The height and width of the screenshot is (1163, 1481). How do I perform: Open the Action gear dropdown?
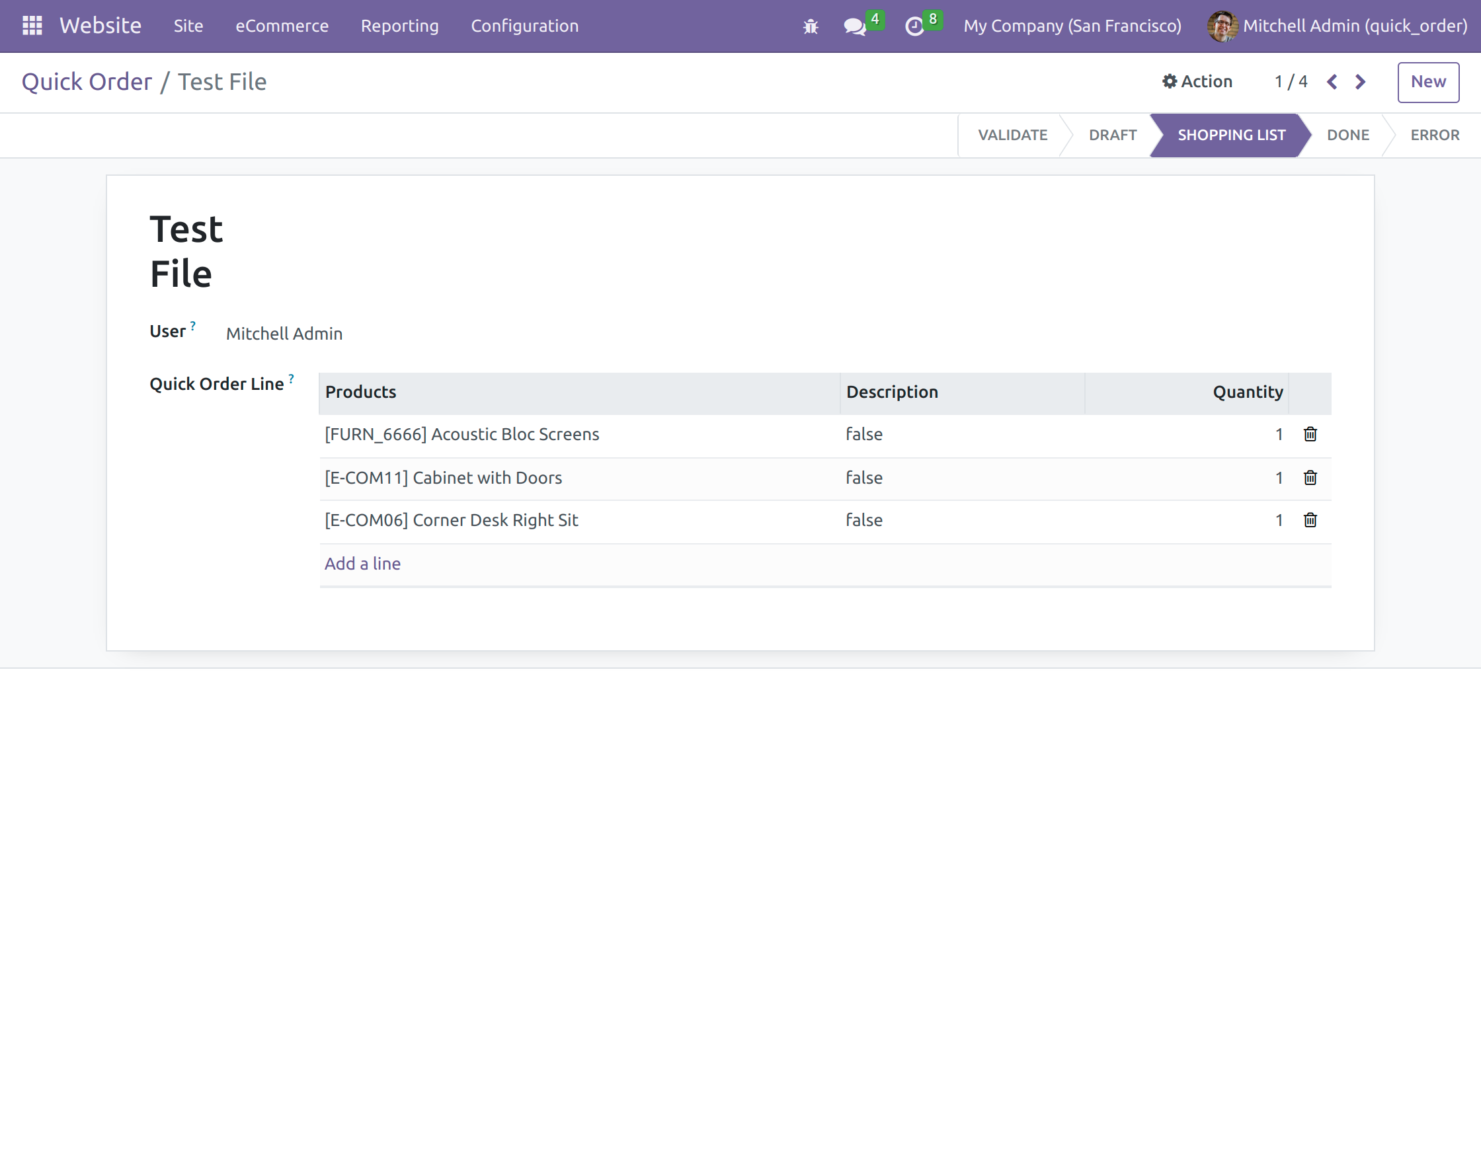pyautogui.click(x=1197, y=82)
